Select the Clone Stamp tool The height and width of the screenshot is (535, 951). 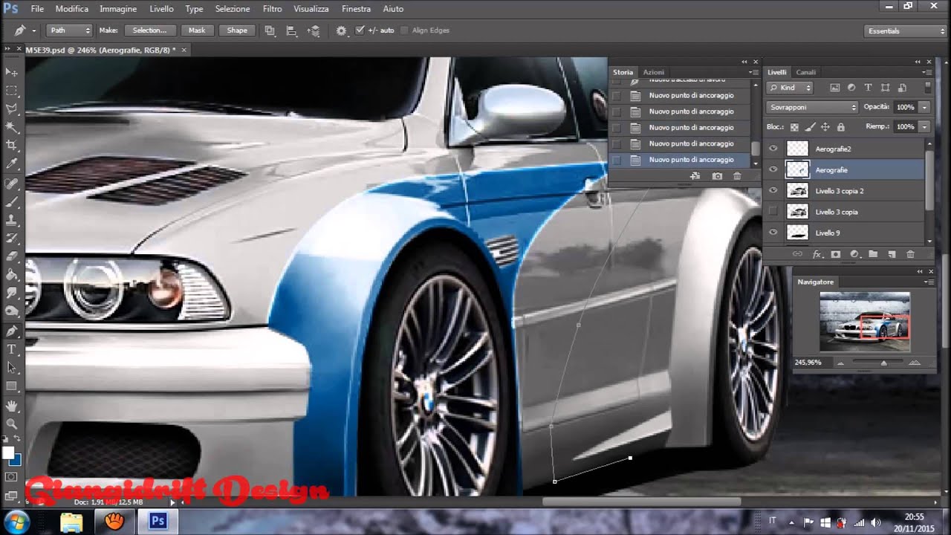pos(12,220)
